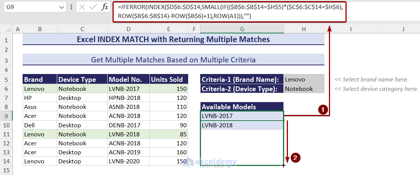The width and height of the screenshot is (420, 175).
Task: Click the 'Model No.' header cell
Action: (129, 79)
